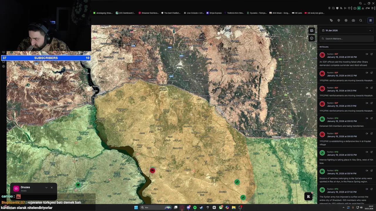Open Windows Start menu

click(x=136, y=207)
